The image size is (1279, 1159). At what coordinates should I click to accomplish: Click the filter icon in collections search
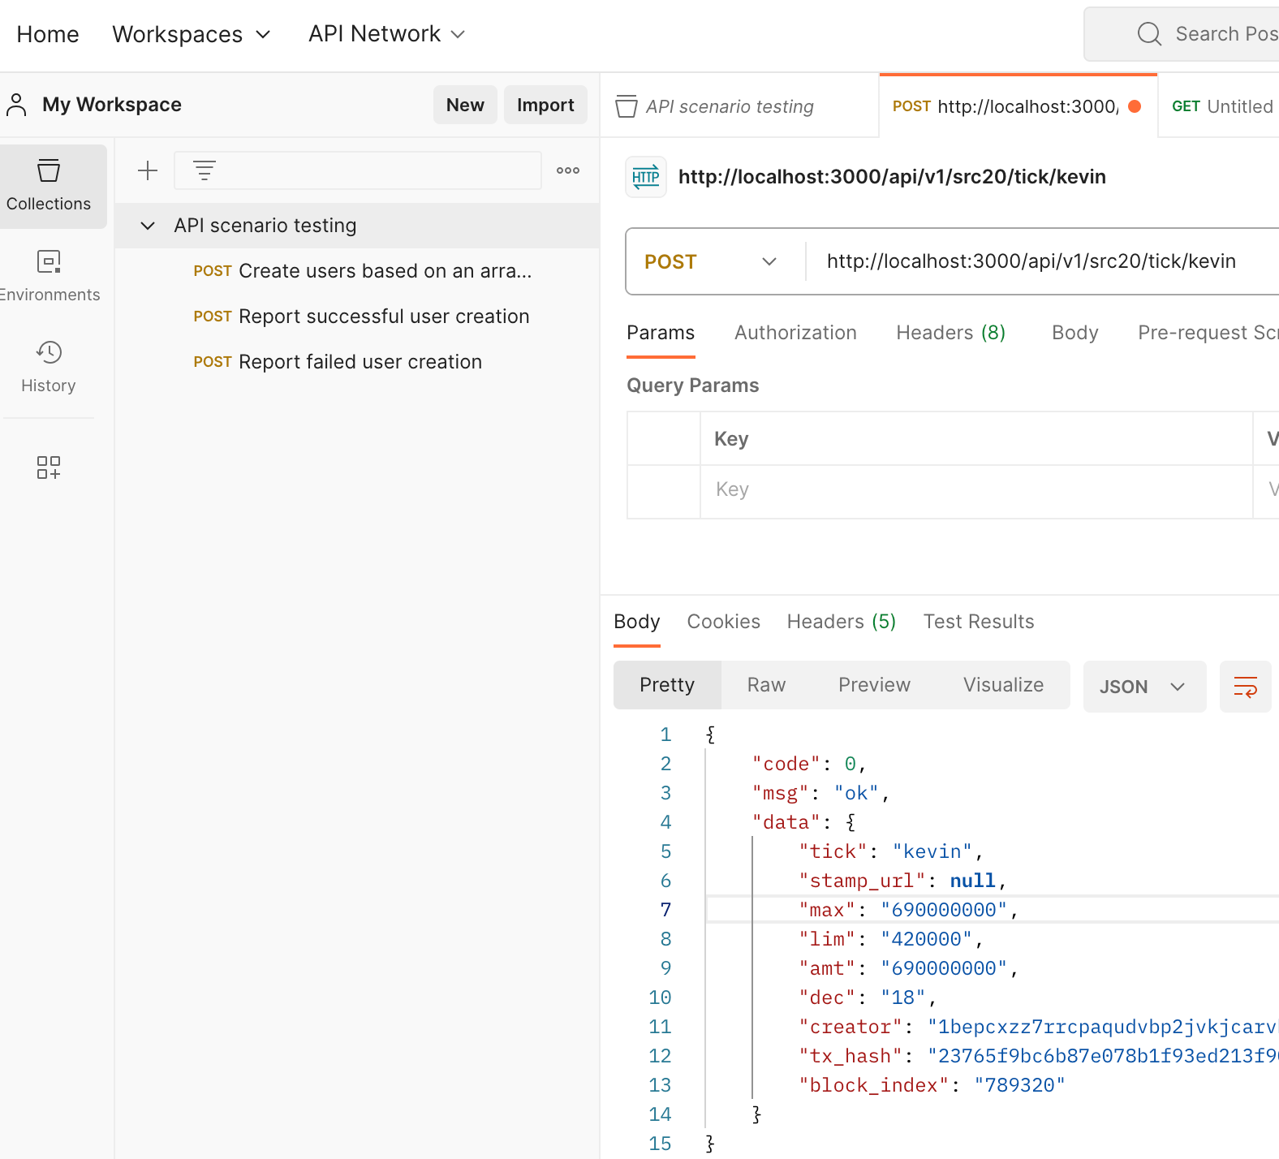point(205,170)
